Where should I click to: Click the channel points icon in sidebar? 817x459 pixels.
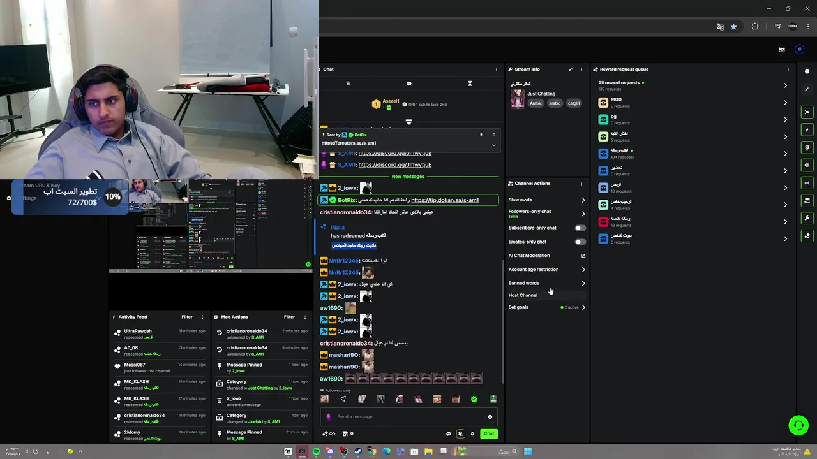[x=807, y=236]
